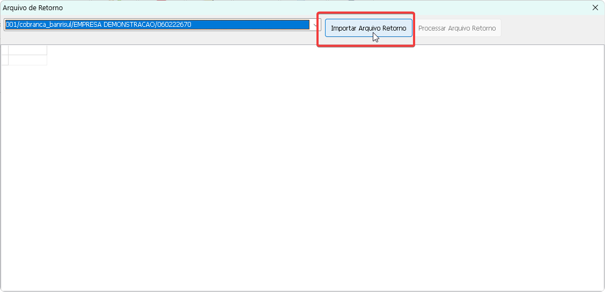The width and height of the screenshot is (605, 292).
Task: Click the blank toolbar area right of Processar
Action: 552,28
